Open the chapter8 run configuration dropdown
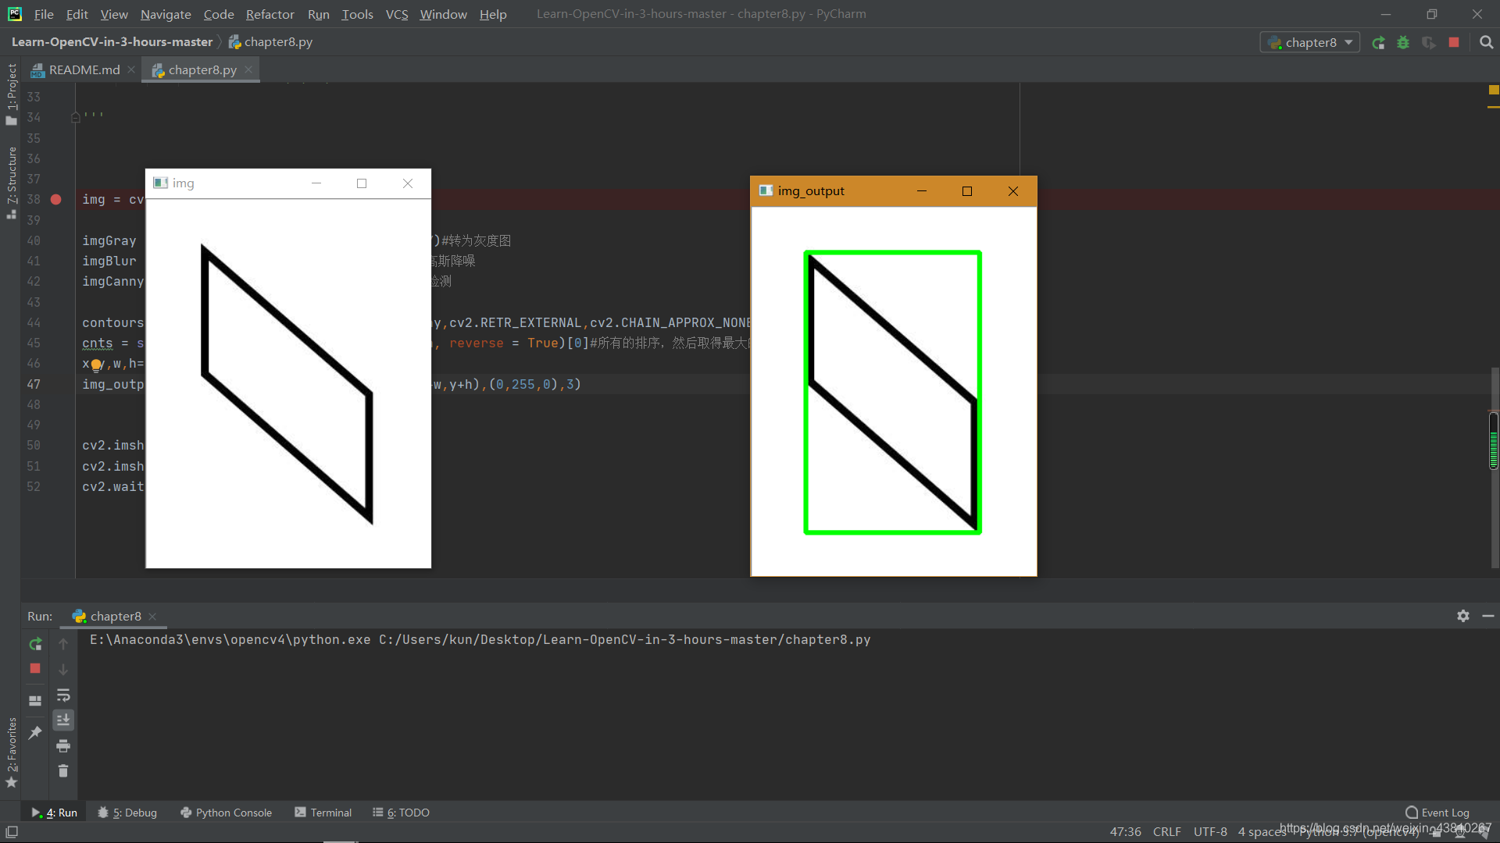Viewport: 1500px width, 843px height. 1310,43
